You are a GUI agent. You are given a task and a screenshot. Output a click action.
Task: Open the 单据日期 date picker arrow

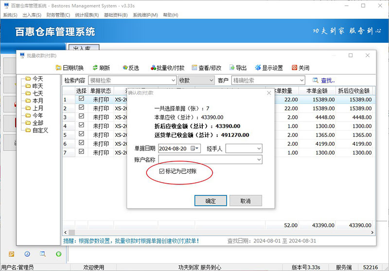pyautogui.click(x=197, y=148)
